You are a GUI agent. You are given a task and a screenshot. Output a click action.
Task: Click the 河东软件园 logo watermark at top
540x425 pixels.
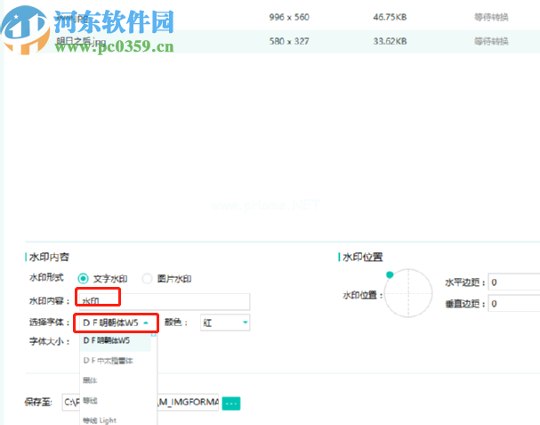88,29
